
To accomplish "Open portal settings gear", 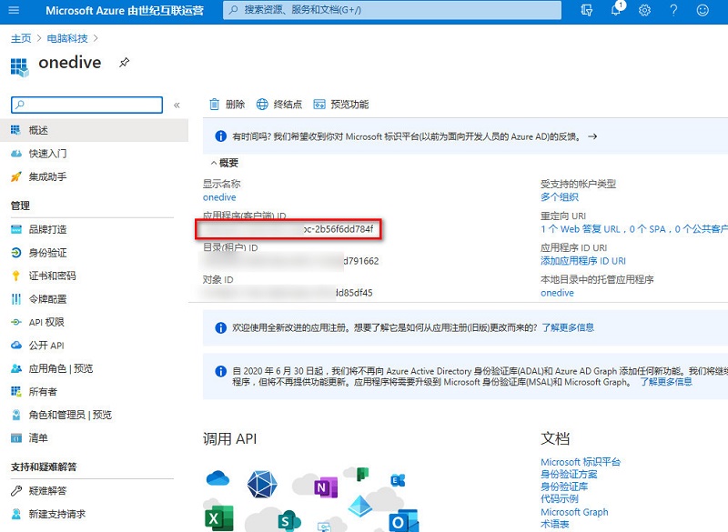I will pos(644,10).
